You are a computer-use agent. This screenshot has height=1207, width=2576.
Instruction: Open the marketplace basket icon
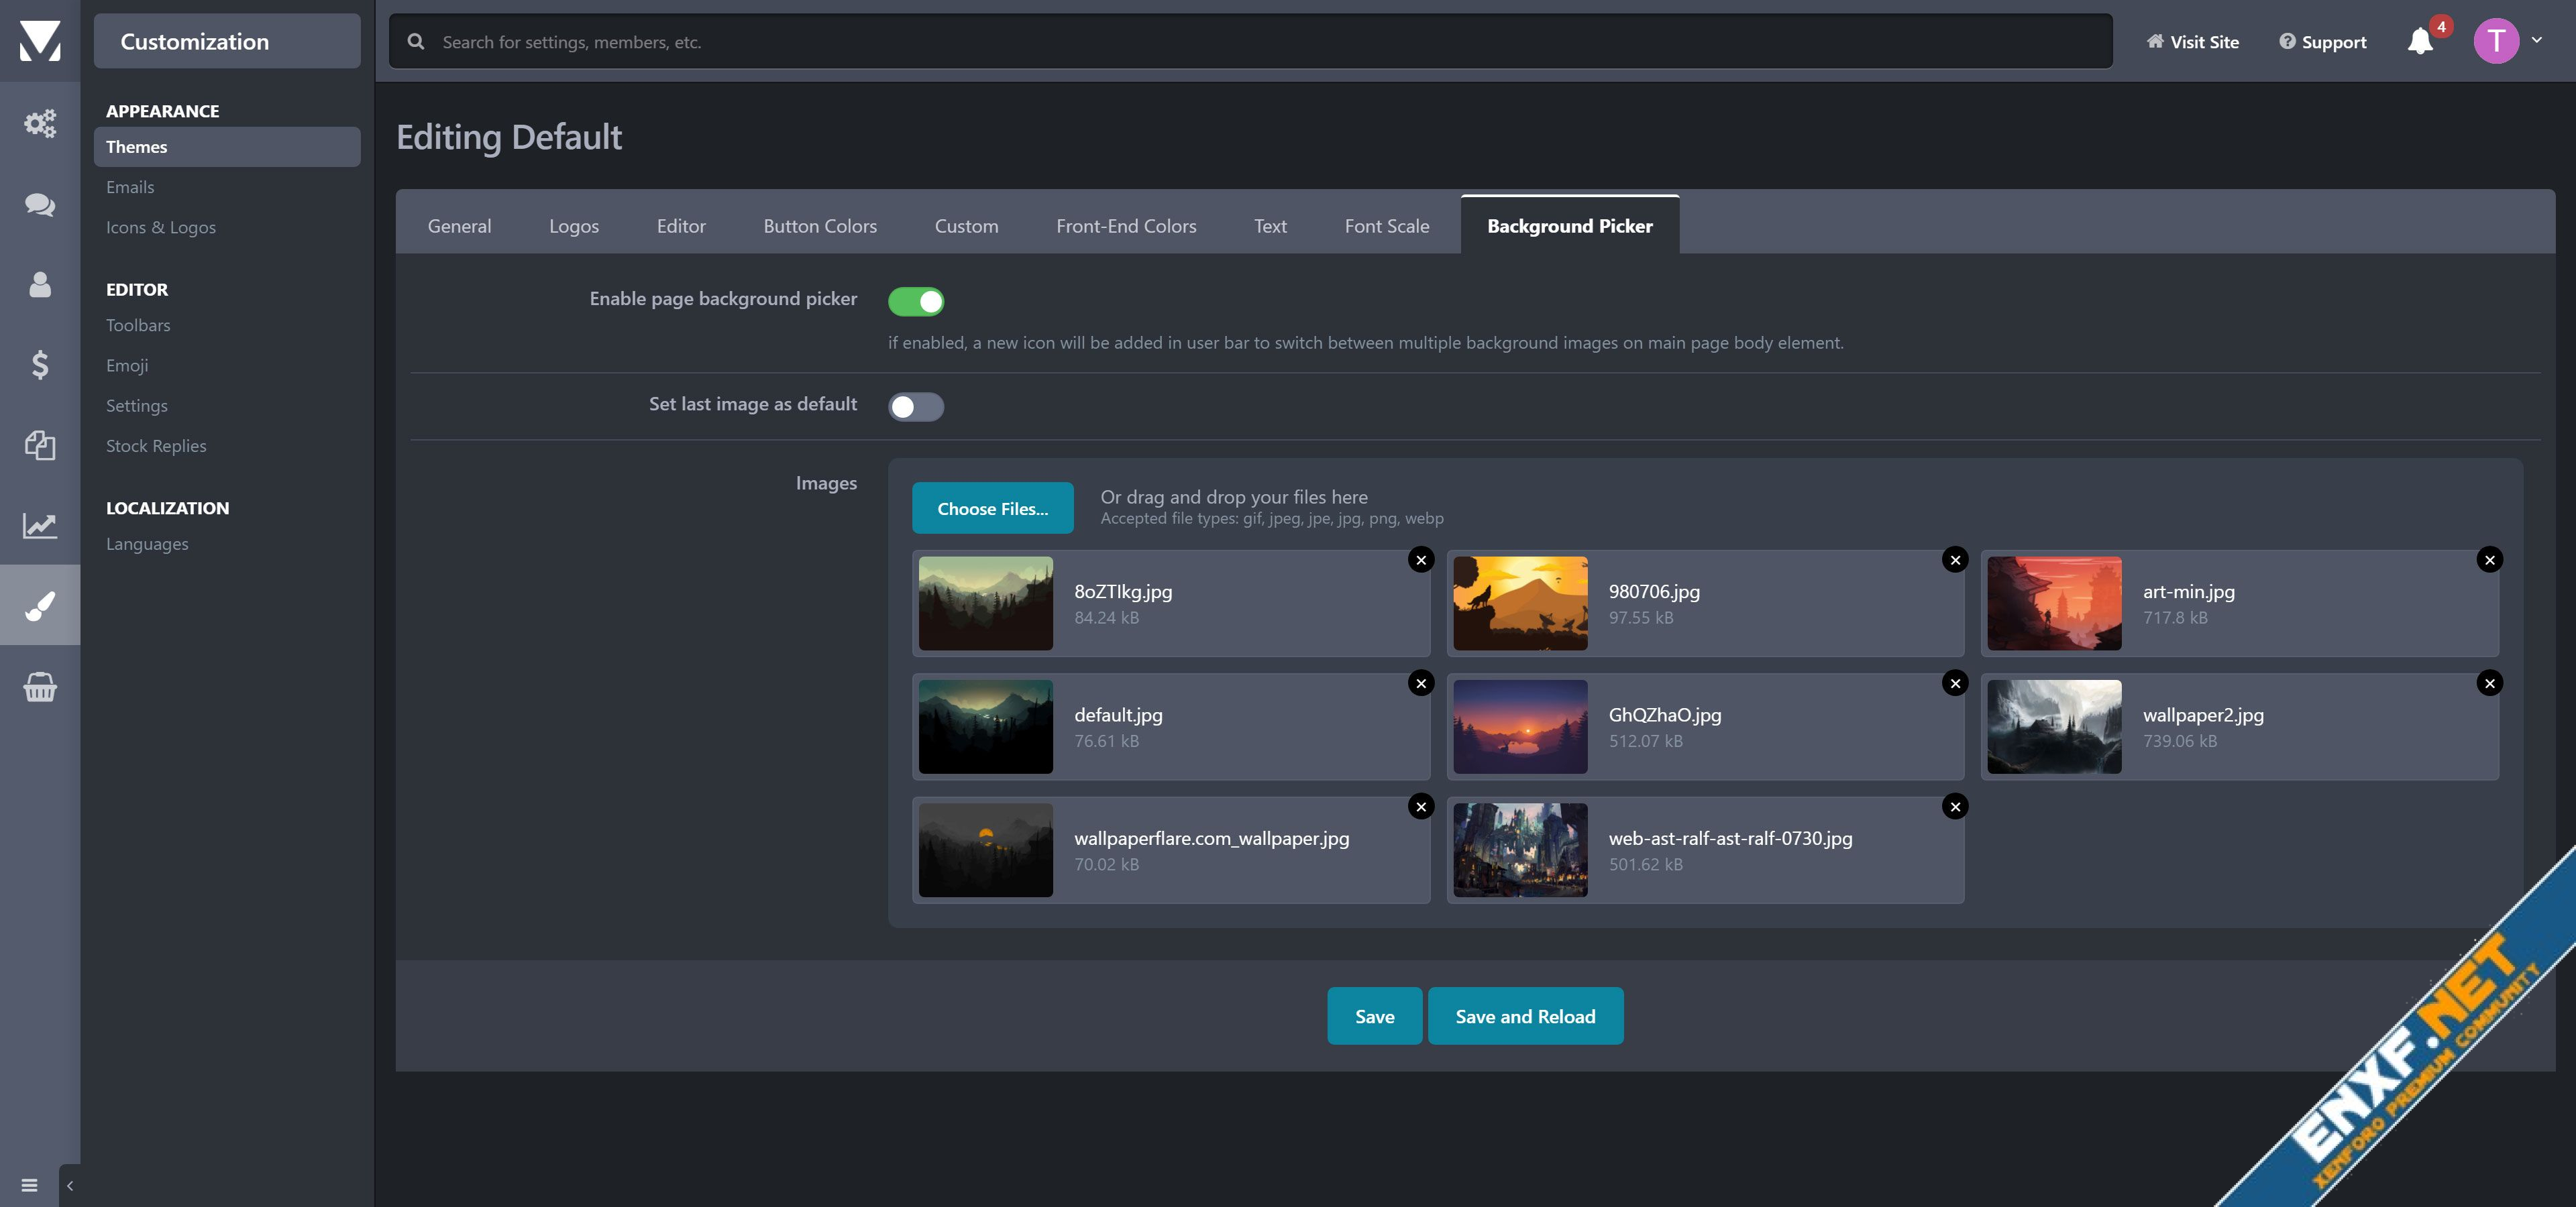[40, 687]
